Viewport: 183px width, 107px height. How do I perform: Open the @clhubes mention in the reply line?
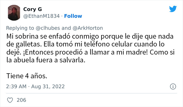pyautogui.click(x=48, y=28)
